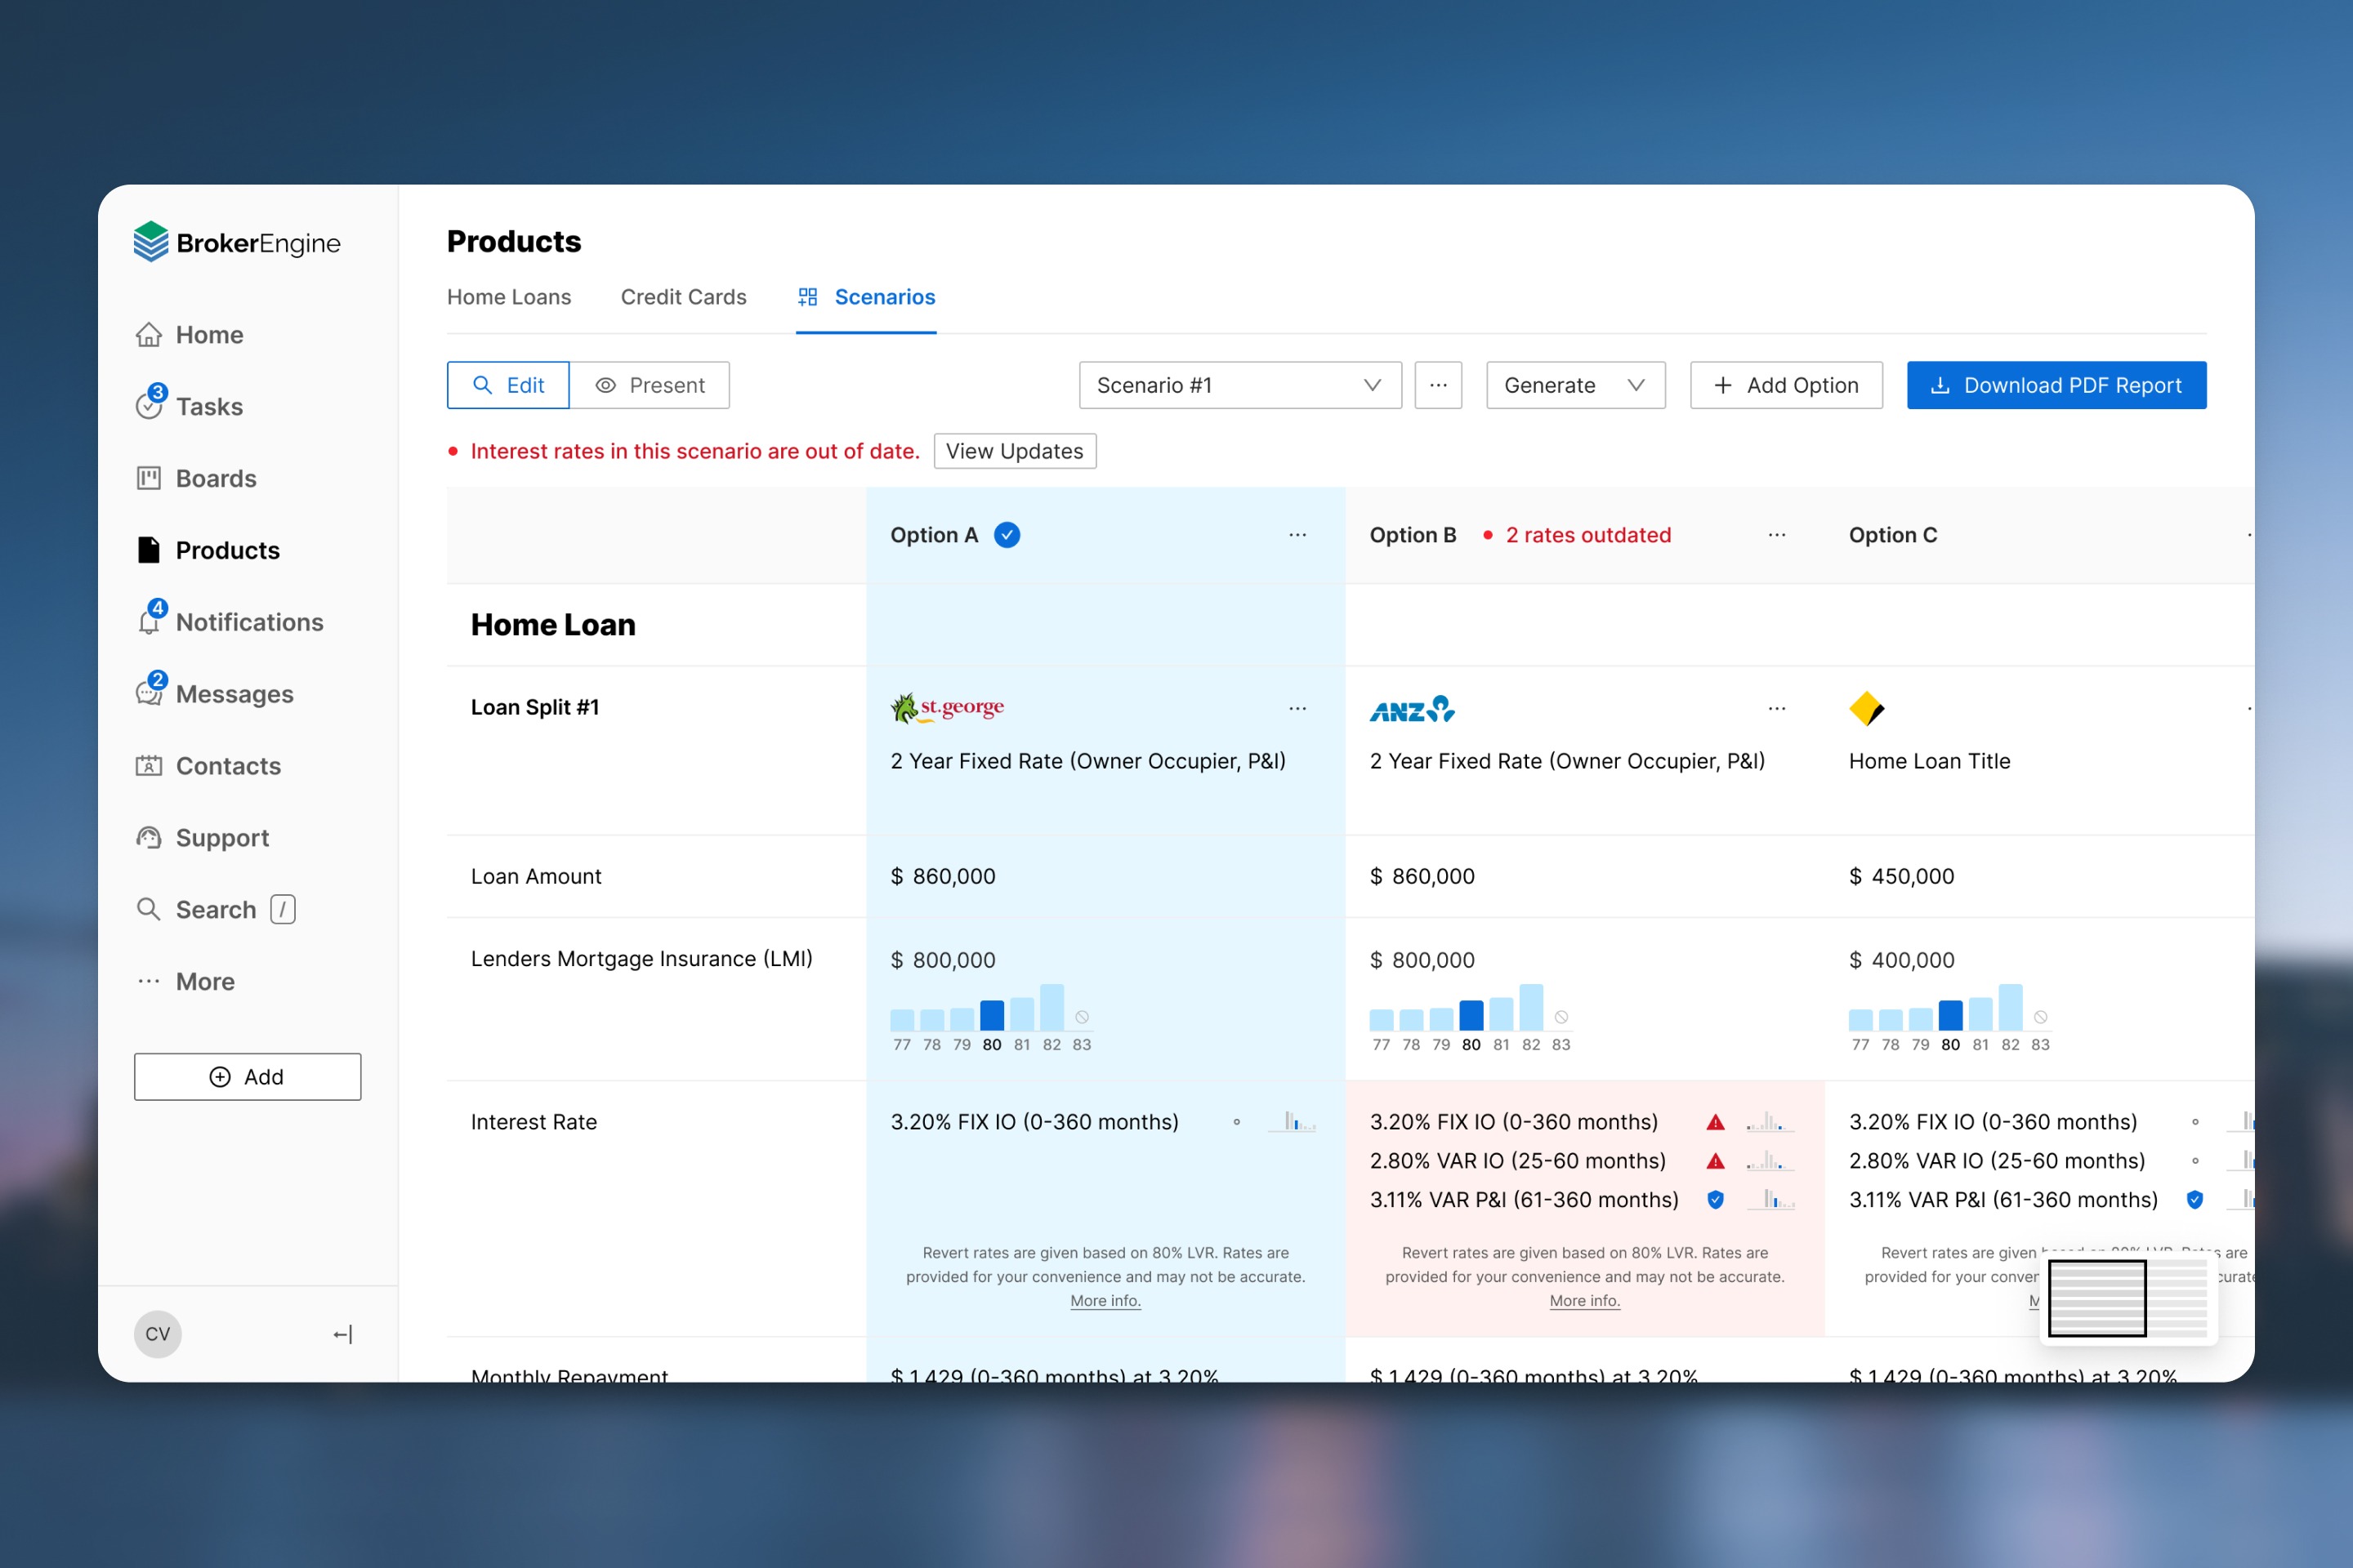The image size is (2353, 1568).
Task: Click the Download PDF Report button
Action: [x=2056, y=385]
